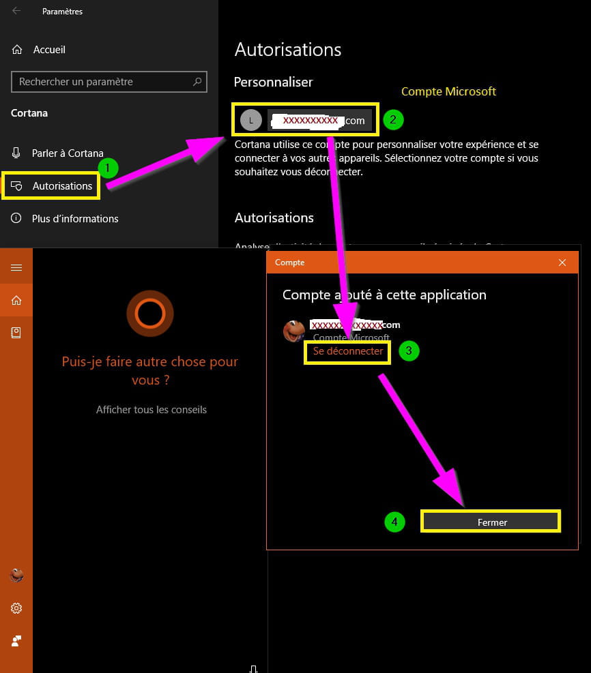The image size is (591, 673).
Task: Open the Cortana feedback icon
Action: coord(16,641)
